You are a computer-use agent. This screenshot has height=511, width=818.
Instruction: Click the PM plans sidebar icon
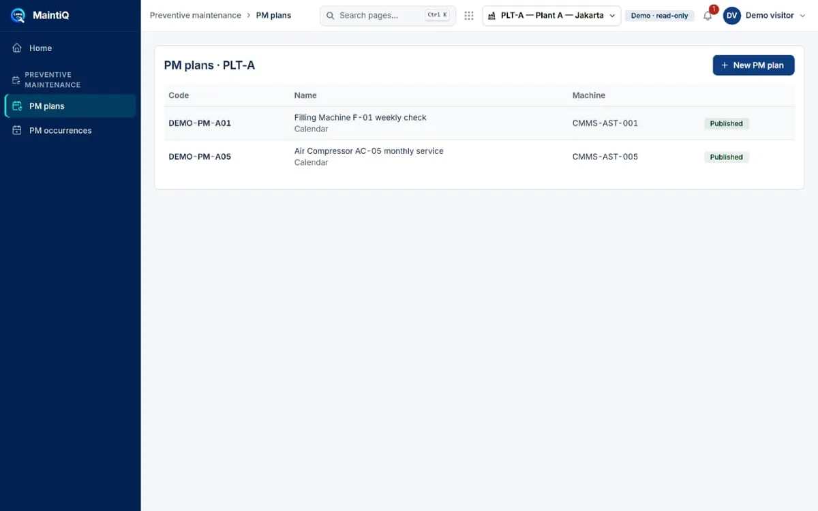[x=17, y=106]
